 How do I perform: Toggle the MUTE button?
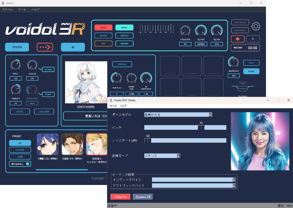click(x=103, y=28)
